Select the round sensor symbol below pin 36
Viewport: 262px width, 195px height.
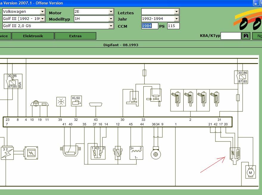tap(156, 154)
